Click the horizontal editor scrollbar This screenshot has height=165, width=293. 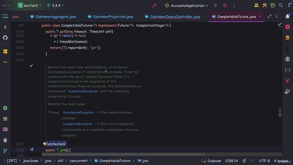click(x=123, y=154)
